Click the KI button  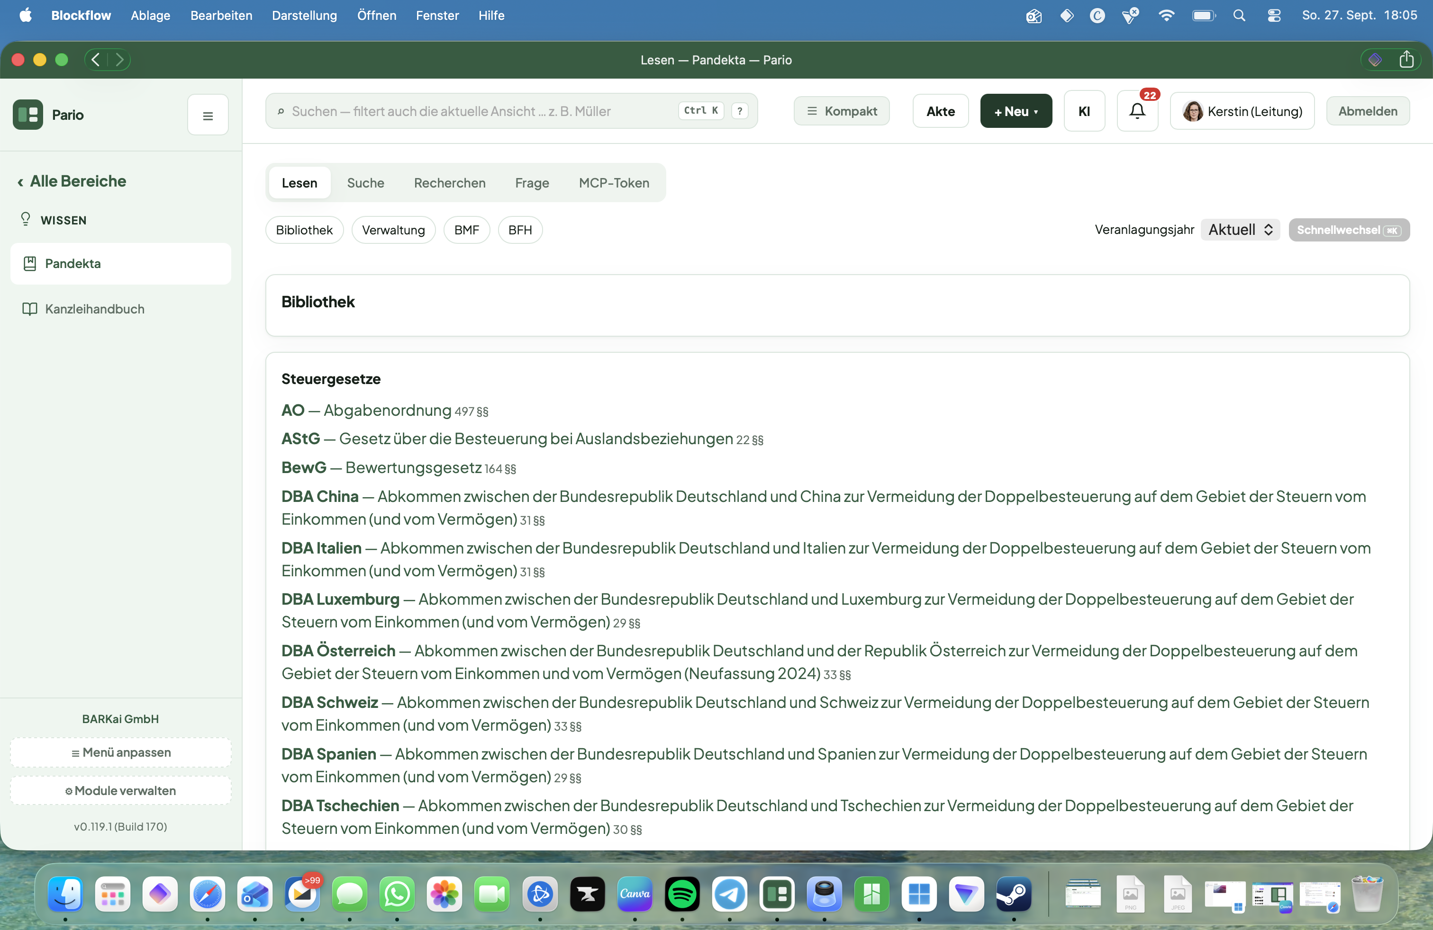(1084, 111)
